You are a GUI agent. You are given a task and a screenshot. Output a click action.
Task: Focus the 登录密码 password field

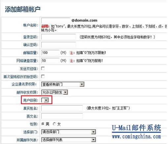(58, 37)
